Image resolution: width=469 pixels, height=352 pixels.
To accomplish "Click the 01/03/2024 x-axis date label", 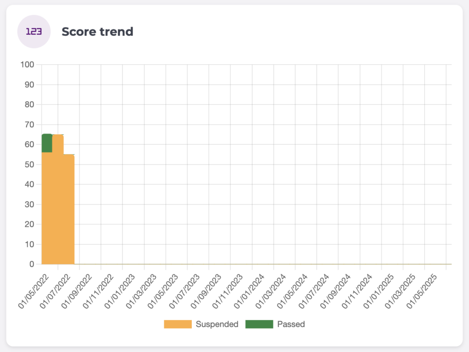I will click(x=271, y=289).
